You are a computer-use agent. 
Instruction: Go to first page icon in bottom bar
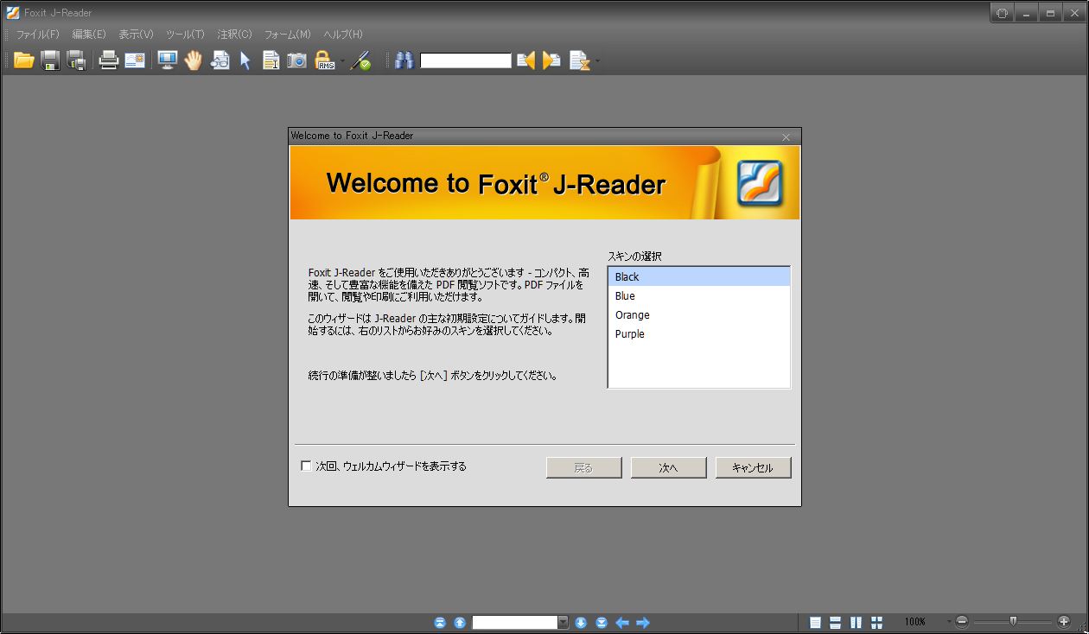pos(440,623)
